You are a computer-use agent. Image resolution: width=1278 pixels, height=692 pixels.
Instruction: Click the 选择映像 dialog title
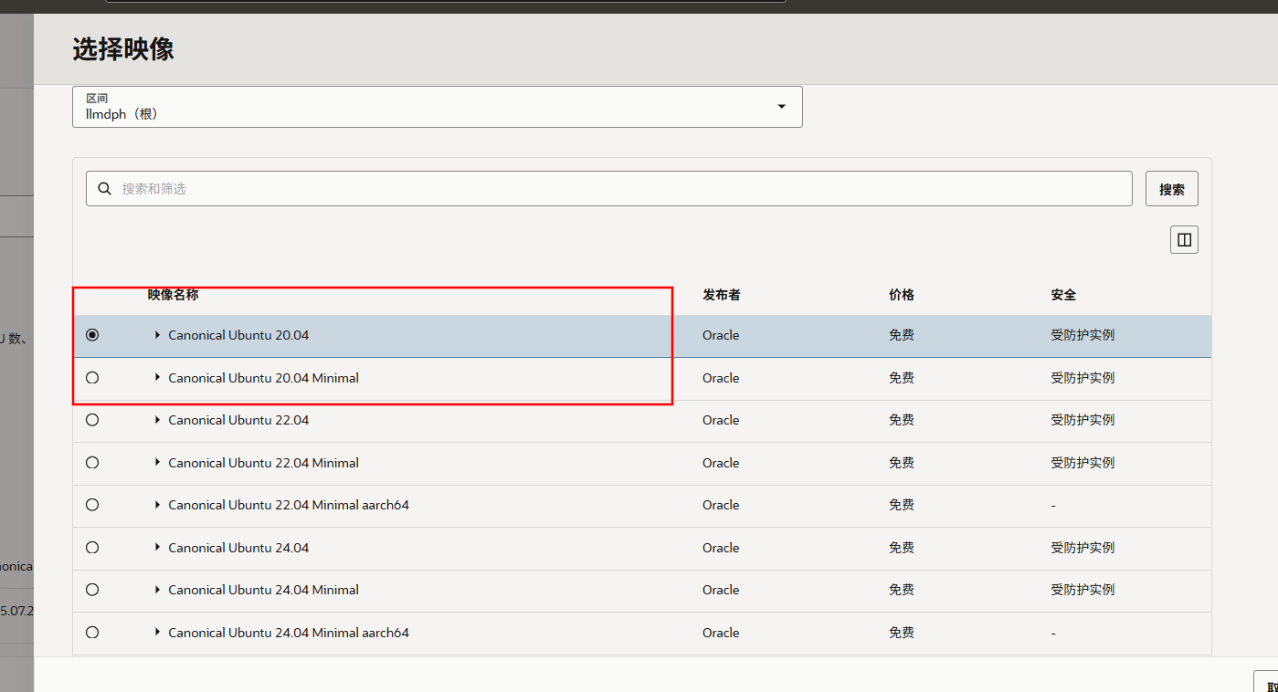click(x=123, y=49)
